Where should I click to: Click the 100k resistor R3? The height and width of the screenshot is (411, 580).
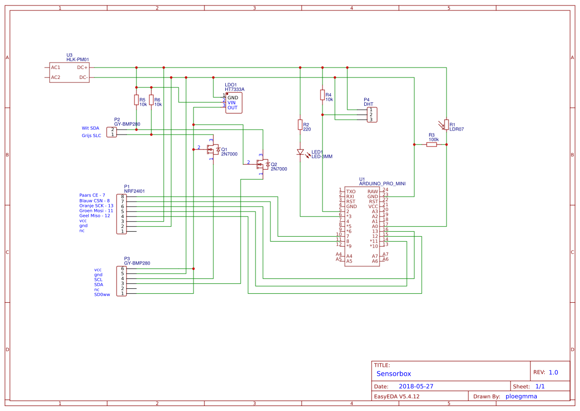[x=432, y=144]
